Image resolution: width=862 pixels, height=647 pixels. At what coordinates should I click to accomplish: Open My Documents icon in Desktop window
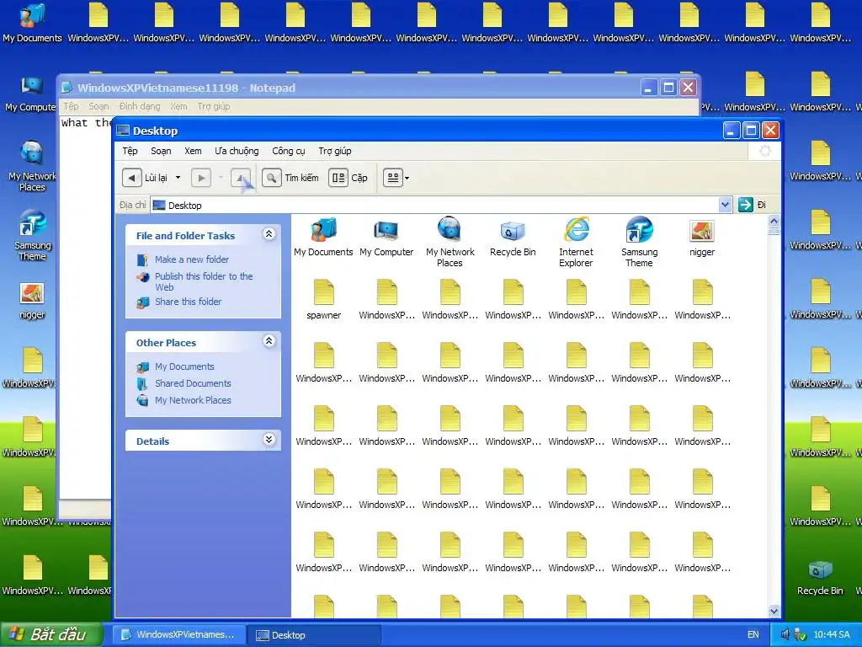[x=323, y=238]
